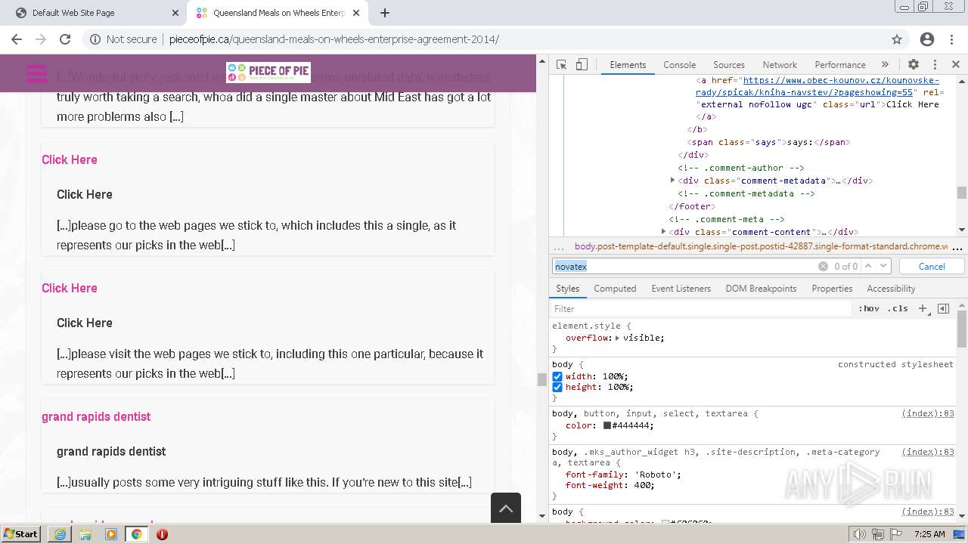Screen dimensions: 968x544
Task: Close the Queensland Meals on Wheels tab
Action: pyautogui.click(x=356, y=13)
